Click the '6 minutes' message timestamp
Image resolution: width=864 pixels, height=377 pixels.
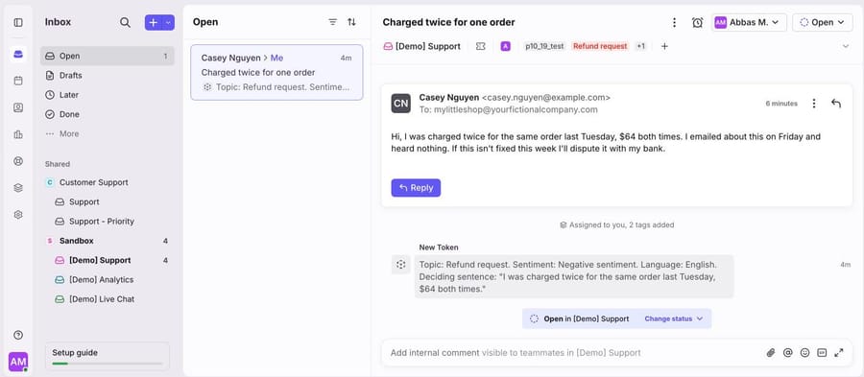coord(781,104)
